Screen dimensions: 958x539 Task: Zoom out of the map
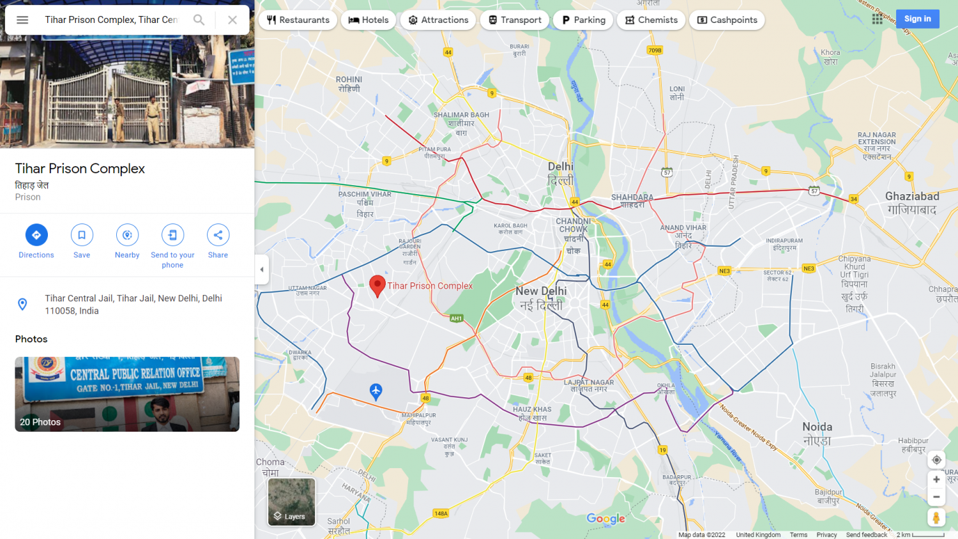tap(936, 497)
